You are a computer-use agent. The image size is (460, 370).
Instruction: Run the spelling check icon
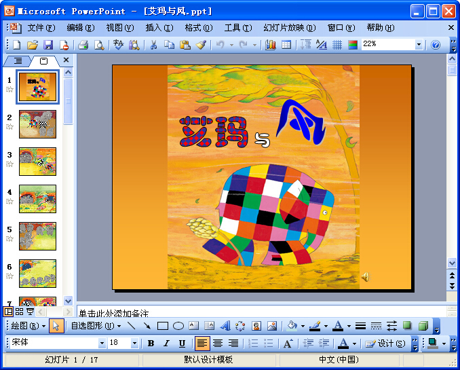(x=118, y=45)
